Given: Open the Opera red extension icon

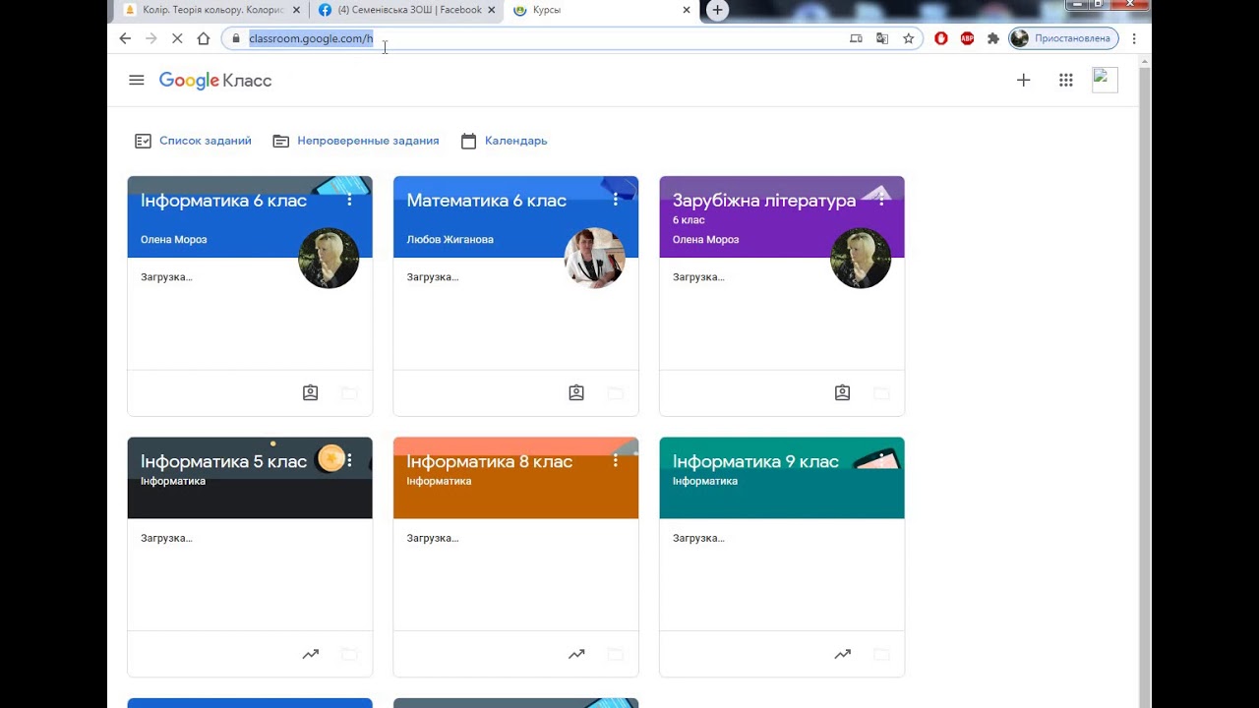Looking at the screenshot, I should (x=941, y=38).
